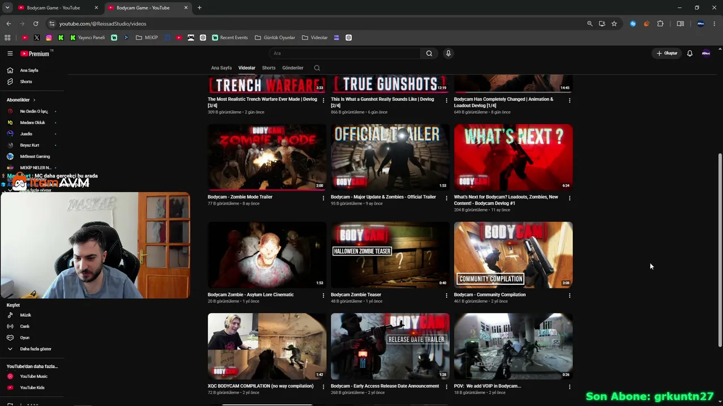723x406 pixels.
Task: Open the tab search dropdown arrow
Action: (7, 8)
